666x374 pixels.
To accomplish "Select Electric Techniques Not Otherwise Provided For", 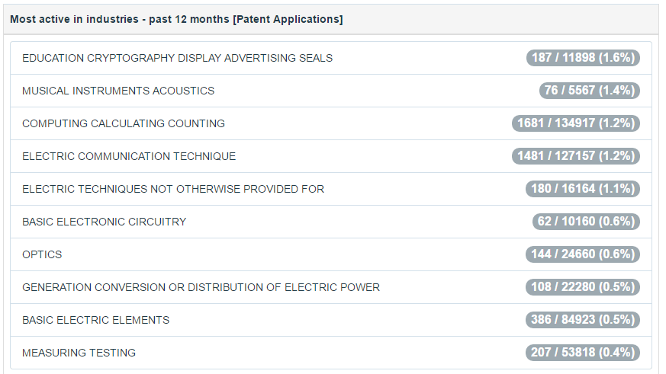I will point(173,189).
